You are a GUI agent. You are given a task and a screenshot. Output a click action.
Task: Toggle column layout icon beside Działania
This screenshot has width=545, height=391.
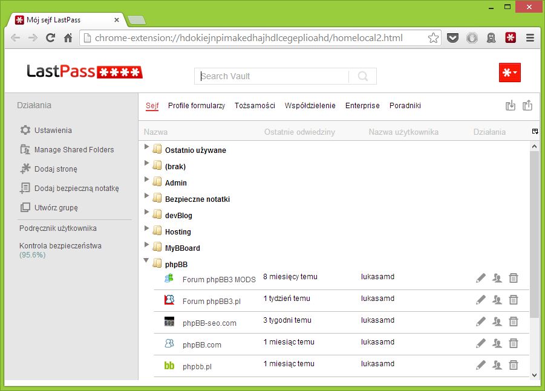[535, 131]
